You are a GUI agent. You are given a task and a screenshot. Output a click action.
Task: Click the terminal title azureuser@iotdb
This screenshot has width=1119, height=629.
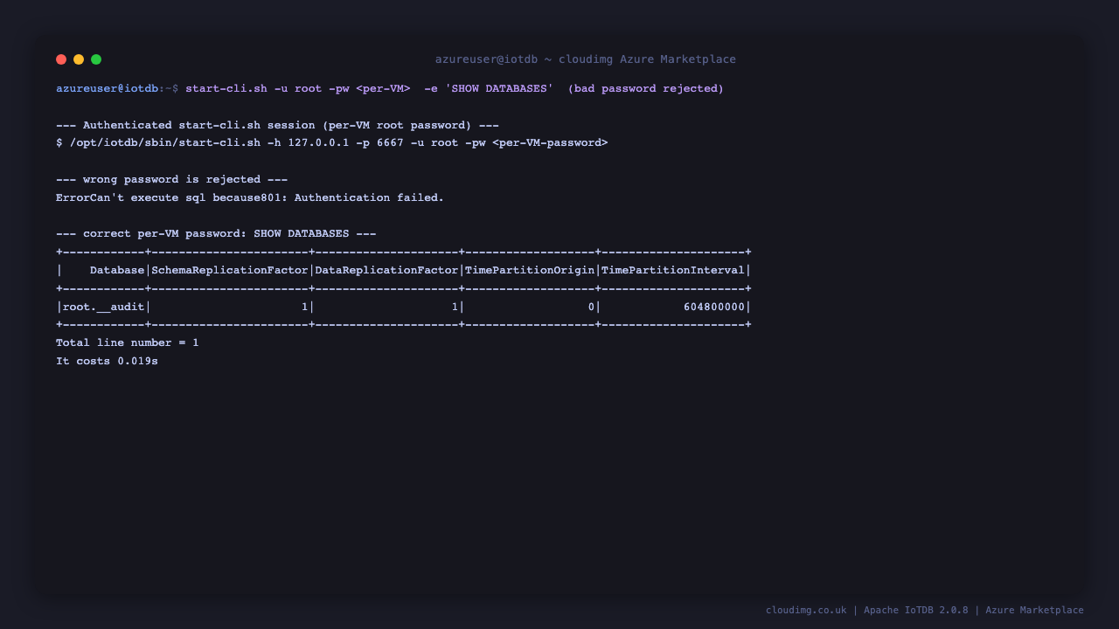[586, 59]
